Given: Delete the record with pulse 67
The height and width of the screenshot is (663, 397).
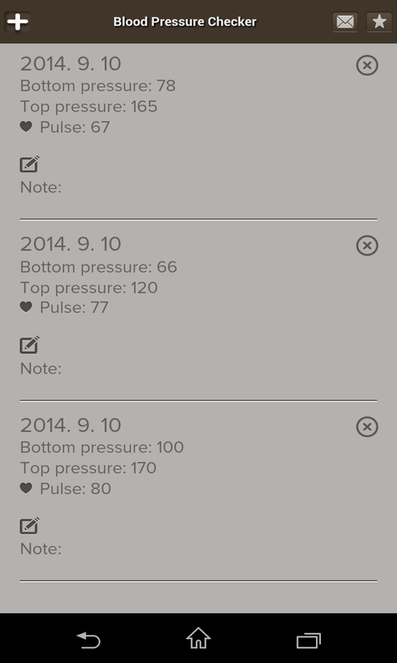Looking at the screenshot, I should coord(367,65).
